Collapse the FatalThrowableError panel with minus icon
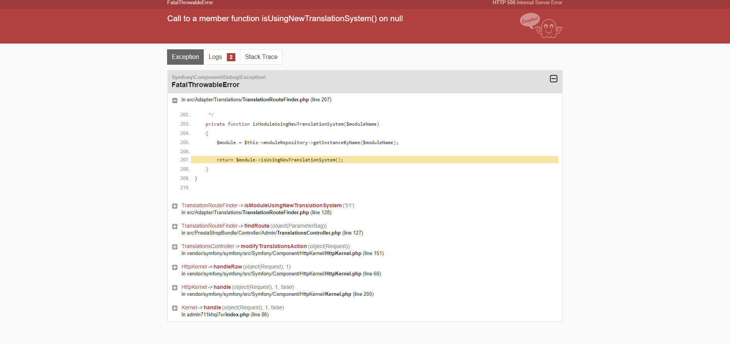The width and height of the screenshot is (730, 344). click(x=553, y=79)
